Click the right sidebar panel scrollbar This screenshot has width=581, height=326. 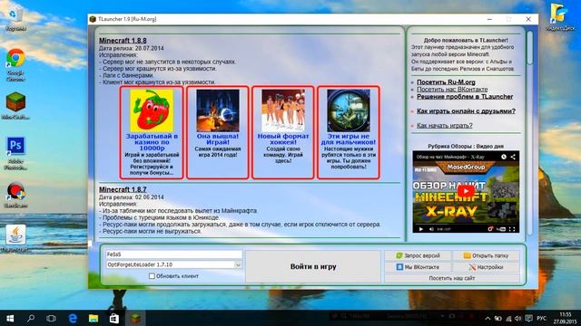tap(530, 48)
